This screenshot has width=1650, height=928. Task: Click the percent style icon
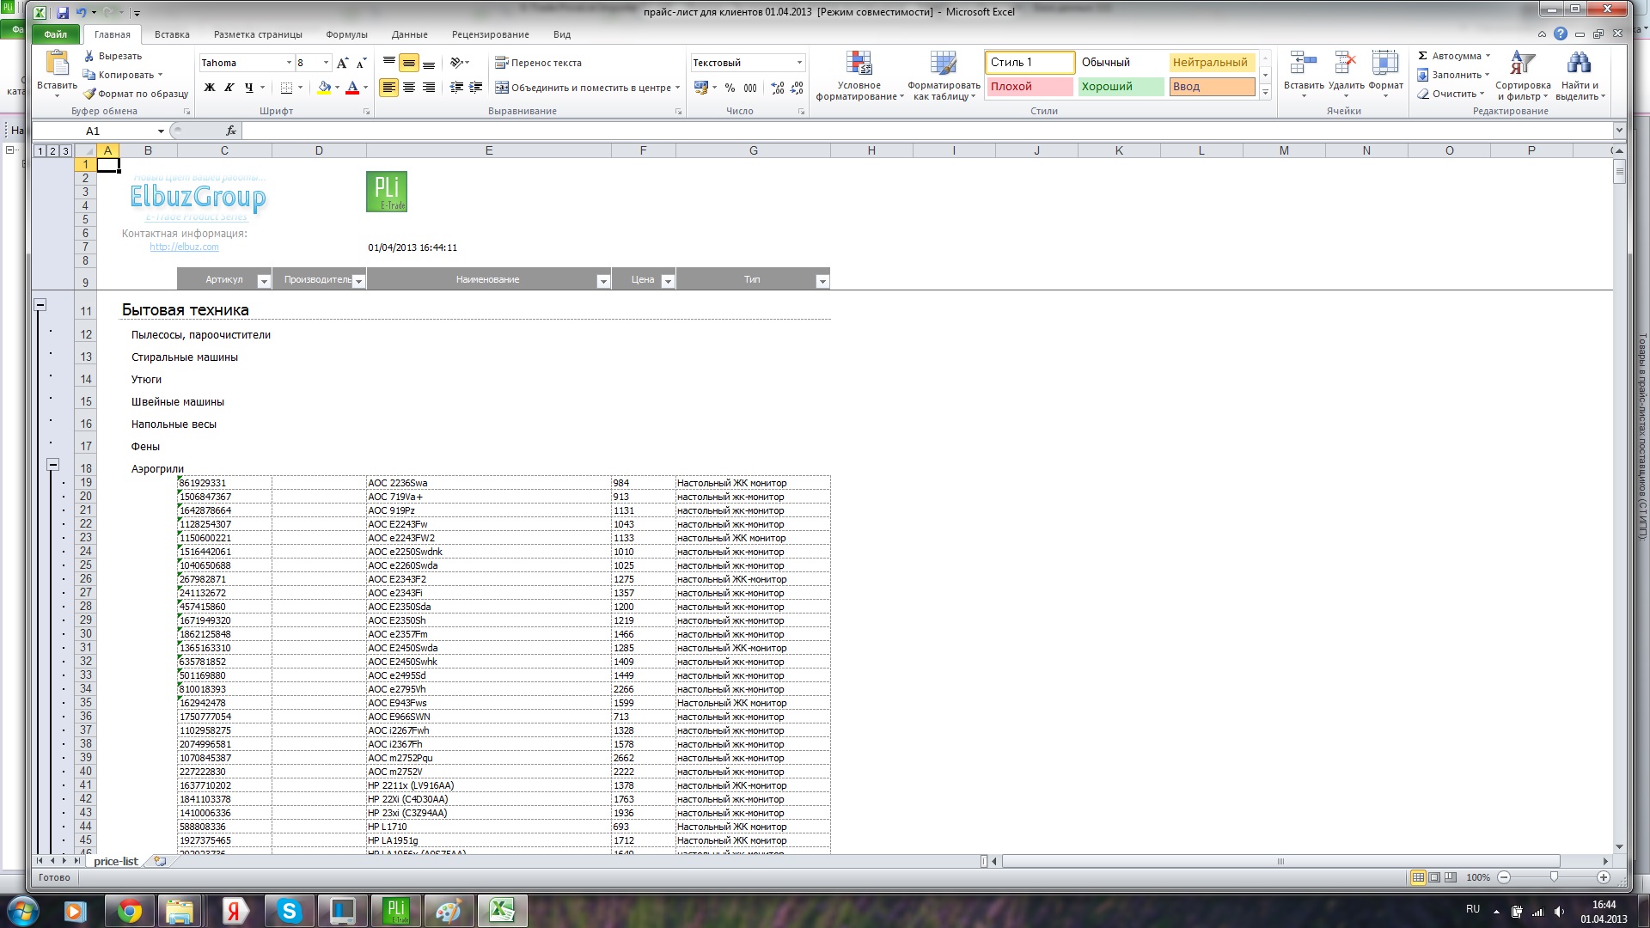click(x=730, y=88)
